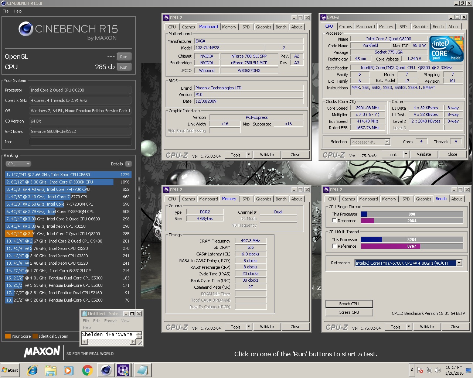This screenshot has width=473, height=378.
Task: Select ranking row Xeon CPU X5650
Action: [68, 175]
